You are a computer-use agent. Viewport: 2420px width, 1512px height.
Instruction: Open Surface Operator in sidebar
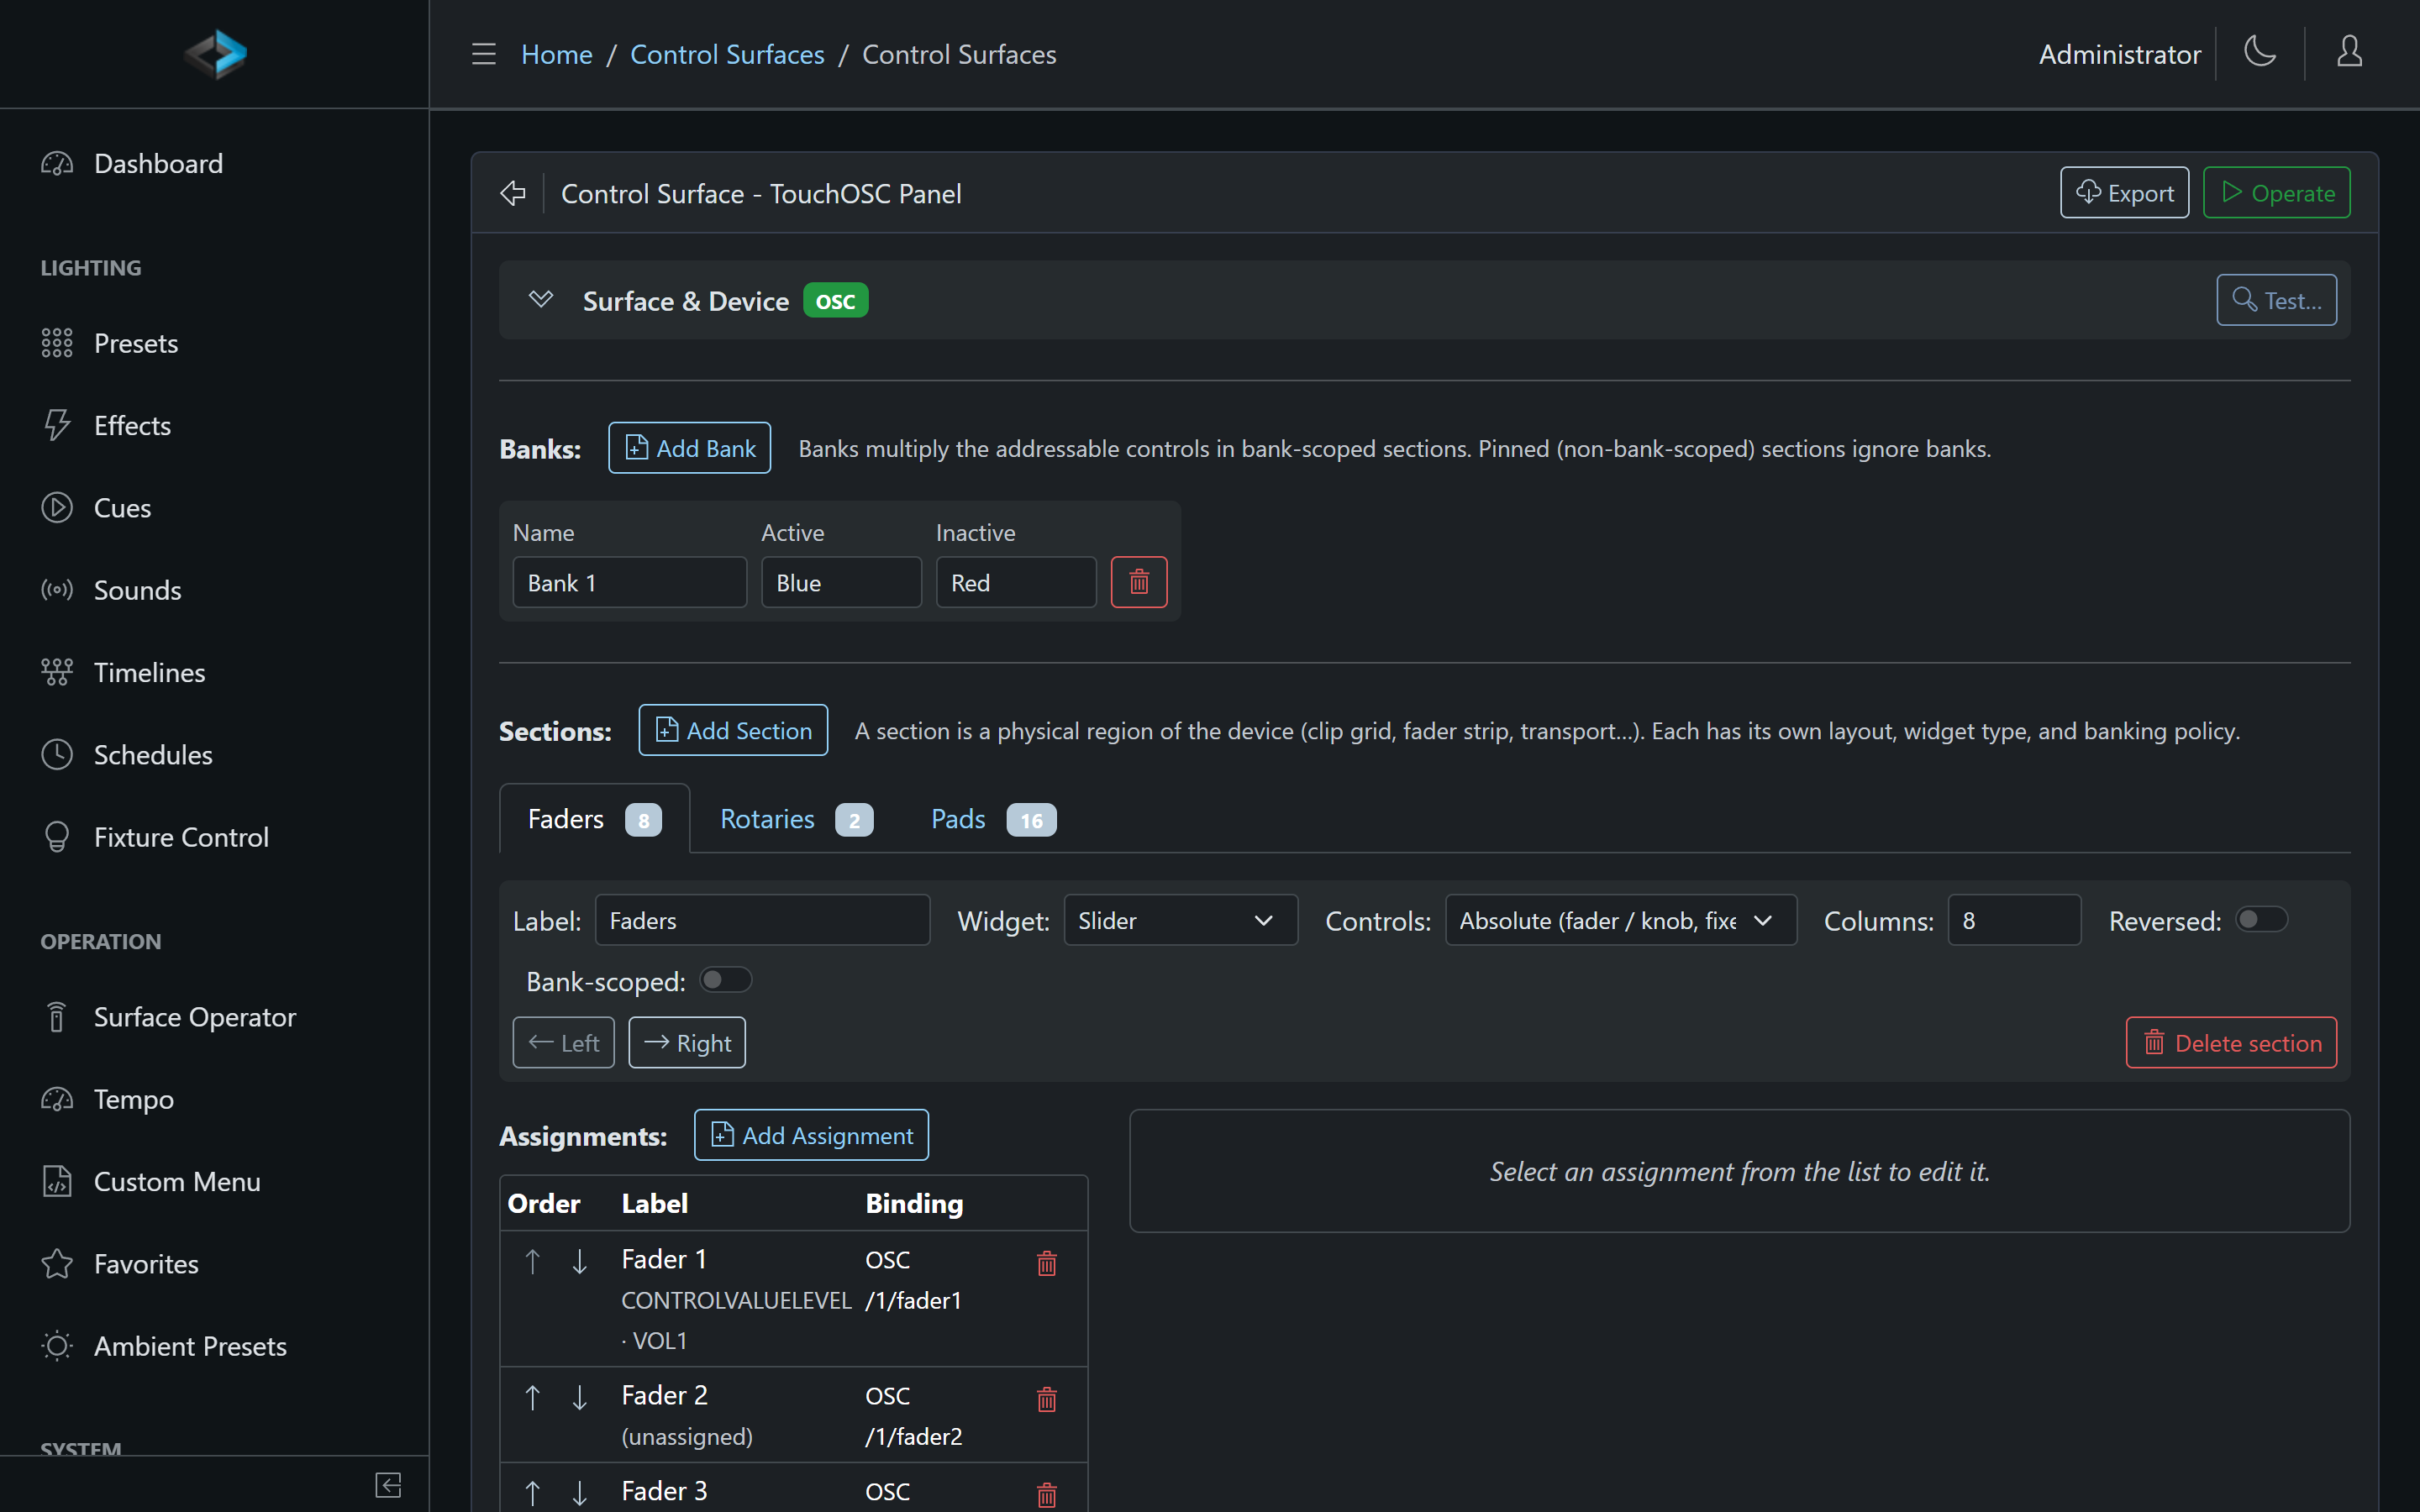point(214,1016)
